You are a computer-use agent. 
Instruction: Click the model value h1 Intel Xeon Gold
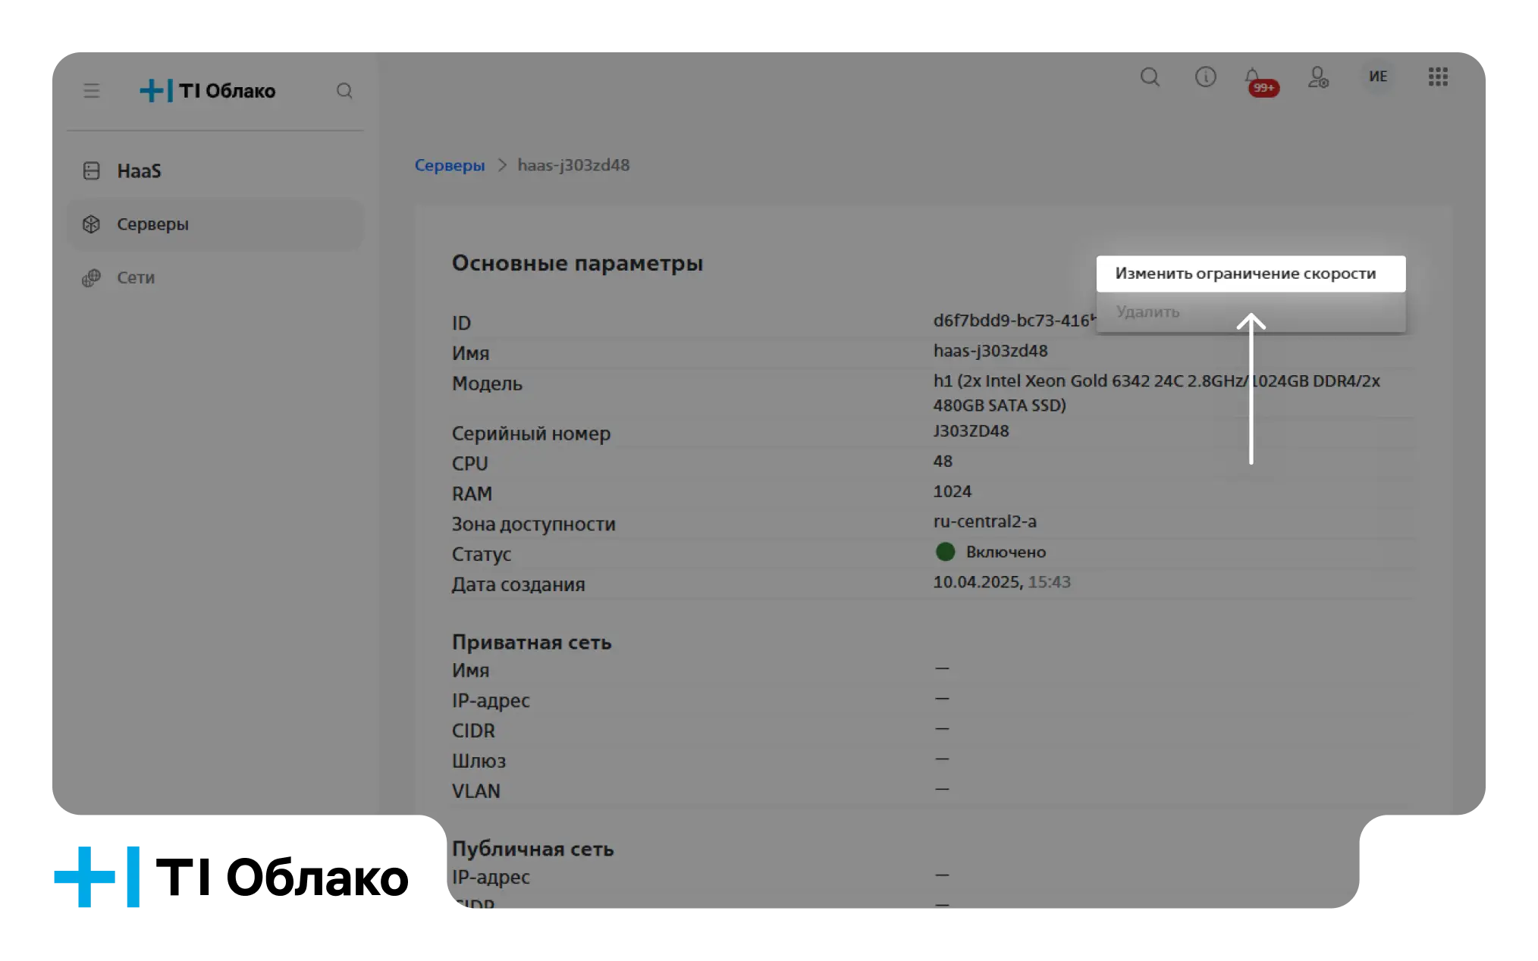tap(1157, 393)
